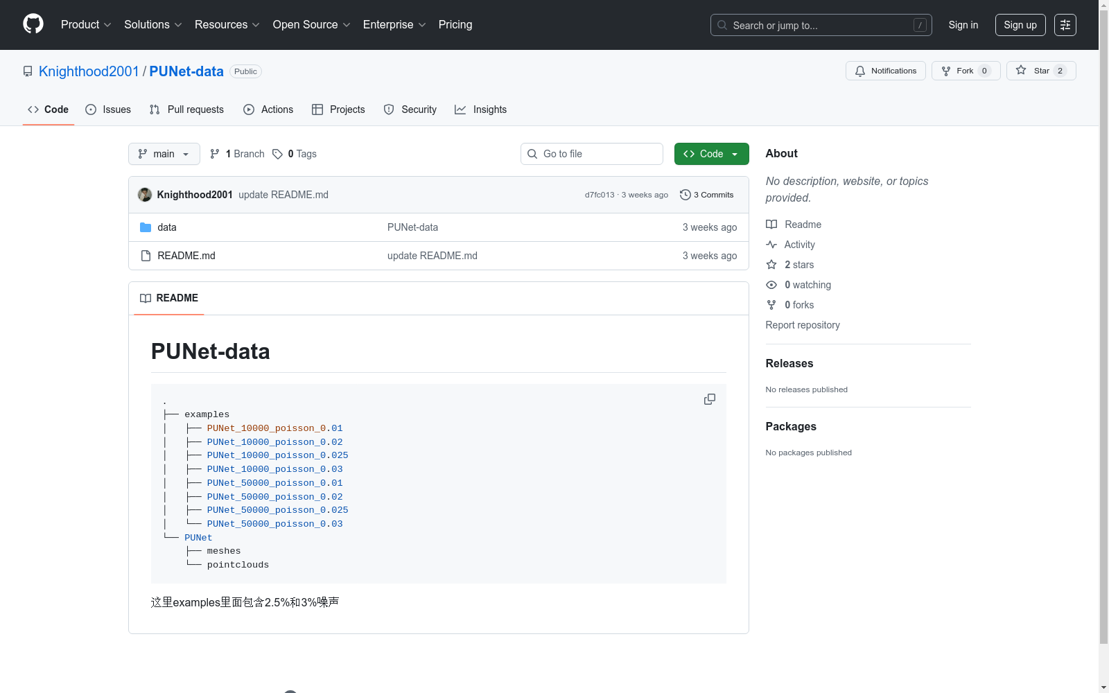Click the eye icon beside 0 watching
Viewport: 1109px width, 693px height.
tap(771, 285)
